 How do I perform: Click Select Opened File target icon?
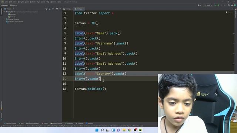(x=46, y=9)
